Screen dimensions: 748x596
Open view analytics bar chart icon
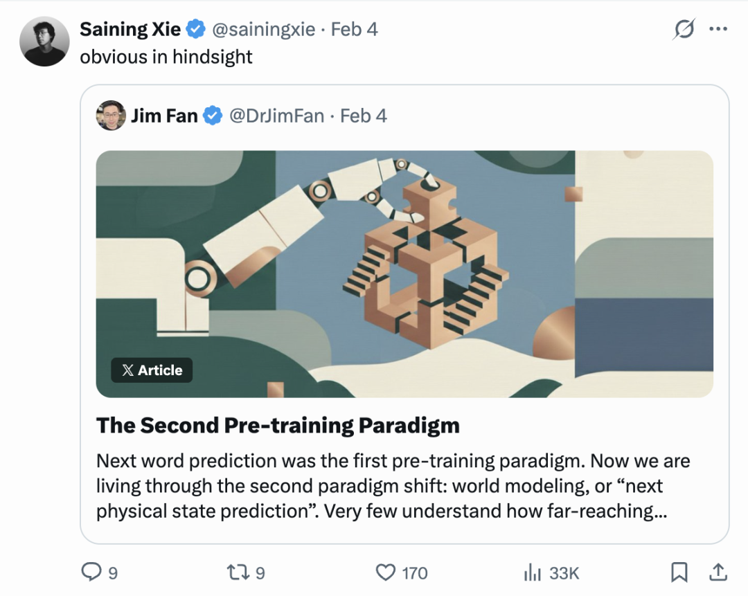[x=532, y=572]
